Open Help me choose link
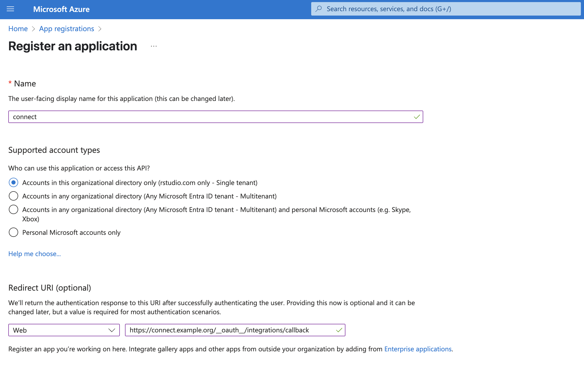The width and height of the screenshot is (584, 370). [34, 253]
